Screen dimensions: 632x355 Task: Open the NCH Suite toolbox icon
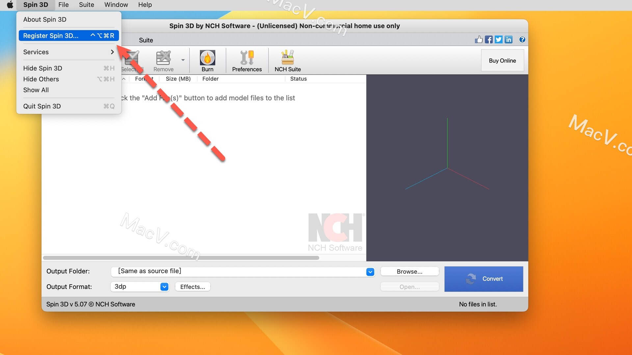[x=288, y=61]
